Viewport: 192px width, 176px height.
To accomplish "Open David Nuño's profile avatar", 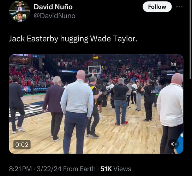I will tap(19, 11).
